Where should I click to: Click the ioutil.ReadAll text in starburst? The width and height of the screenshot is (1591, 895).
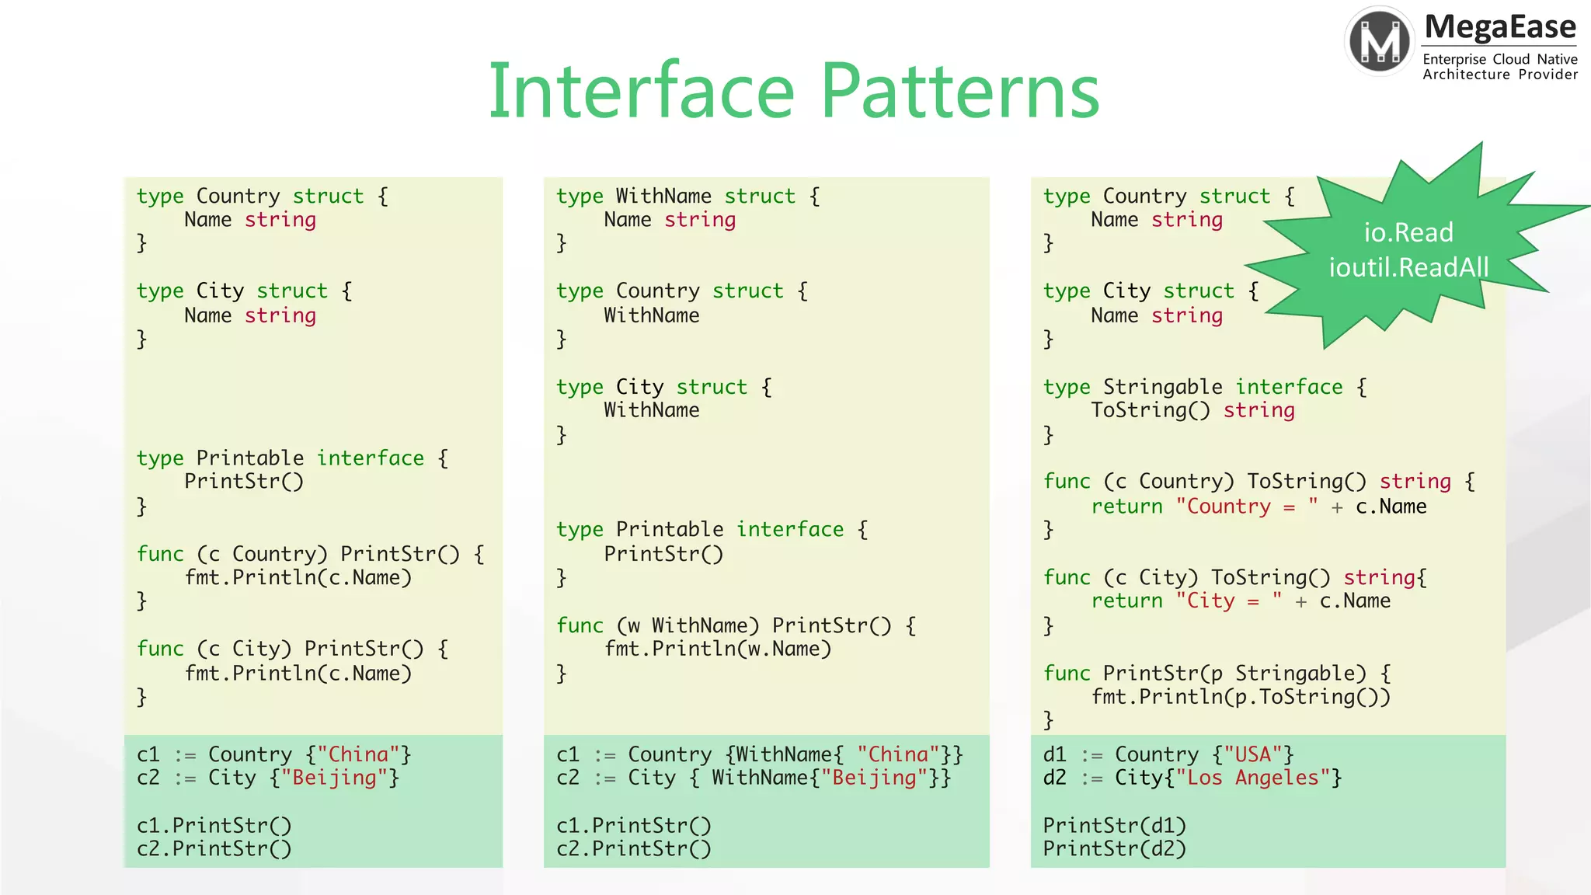(1408, 267)
